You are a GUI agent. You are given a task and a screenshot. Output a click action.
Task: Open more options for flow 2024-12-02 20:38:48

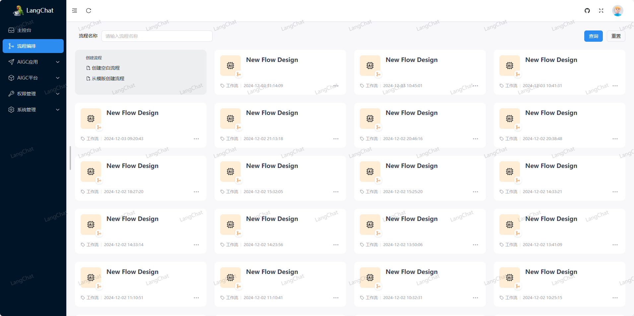tap(615, 139)
